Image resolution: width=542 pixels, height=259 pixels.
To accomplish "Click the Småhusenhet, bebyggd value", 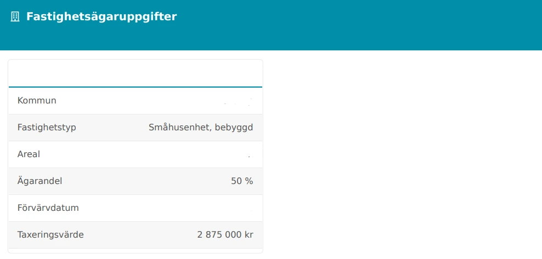I will point(201,128).
